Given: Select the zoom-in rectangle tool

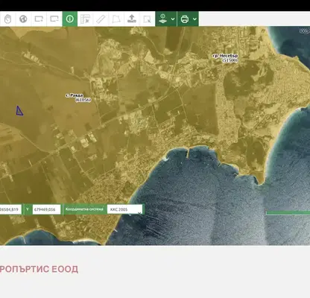Looking at the screenshot, I should (x=39, y=19).
